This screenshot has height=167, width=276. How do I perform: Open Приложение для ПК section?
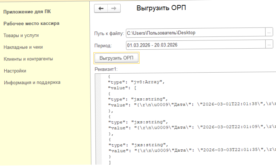pos(27,12)
